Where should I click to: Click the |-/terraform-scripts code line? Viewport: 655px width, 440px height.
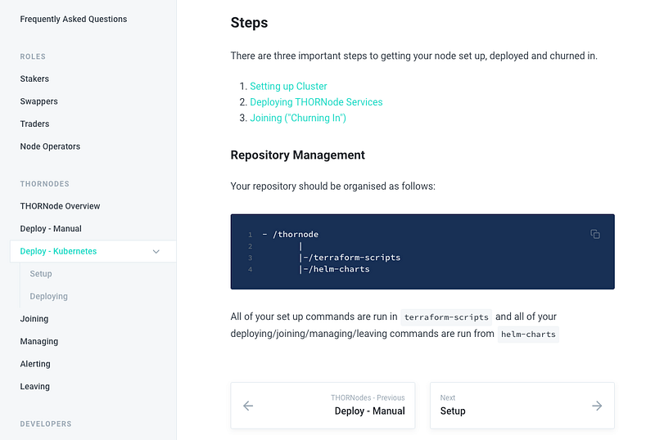350,258
